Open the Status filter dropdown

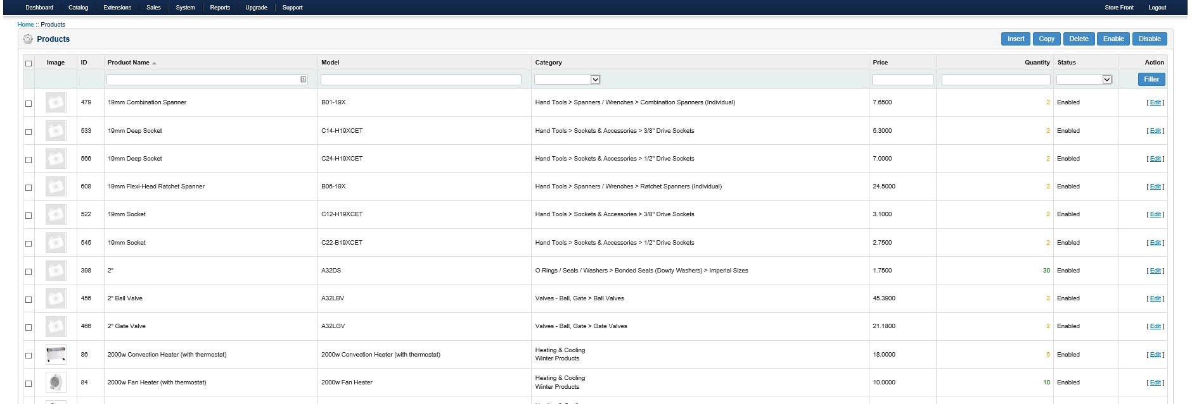1106,80
